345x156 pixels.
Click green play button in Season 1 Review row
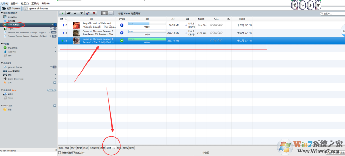122,41
